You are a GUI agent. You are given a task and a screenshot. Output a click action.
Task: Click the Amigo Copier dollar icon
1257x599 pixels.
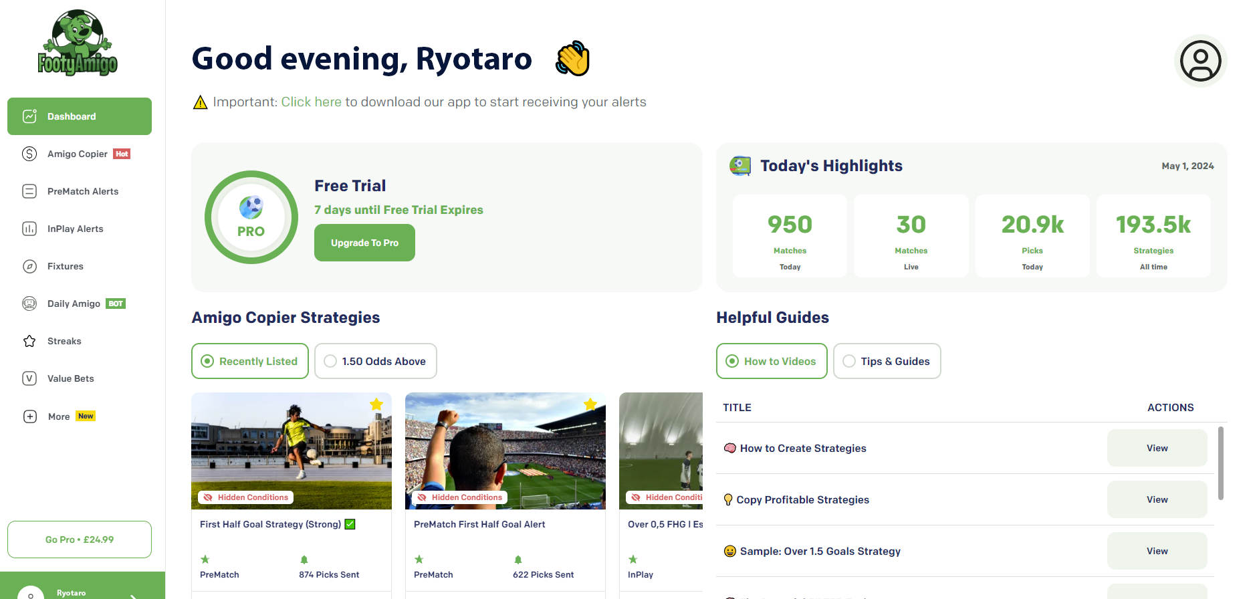29,154
